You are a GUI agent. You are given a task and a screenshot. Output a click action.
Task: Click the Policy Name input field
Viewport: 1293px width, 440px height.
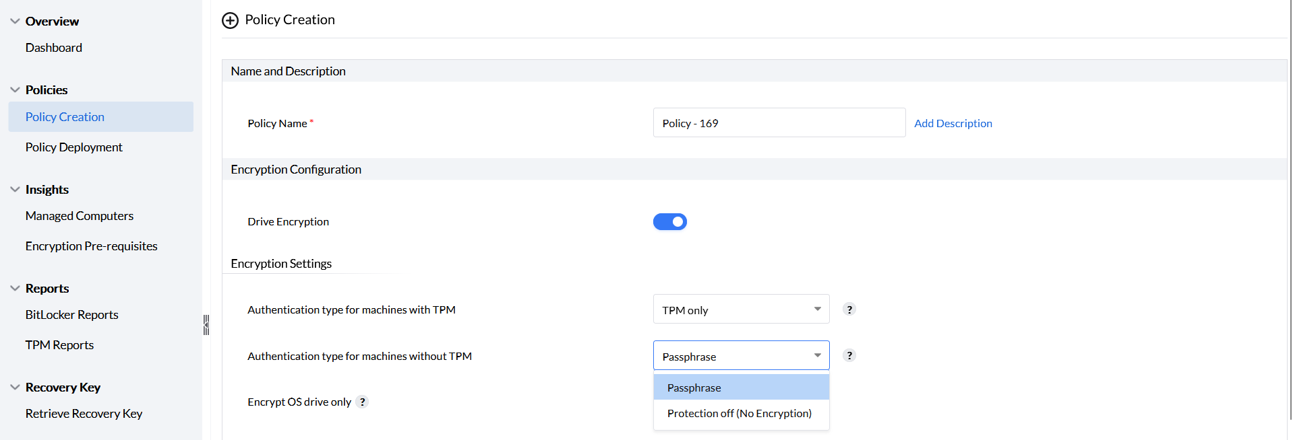pos(779,123)
